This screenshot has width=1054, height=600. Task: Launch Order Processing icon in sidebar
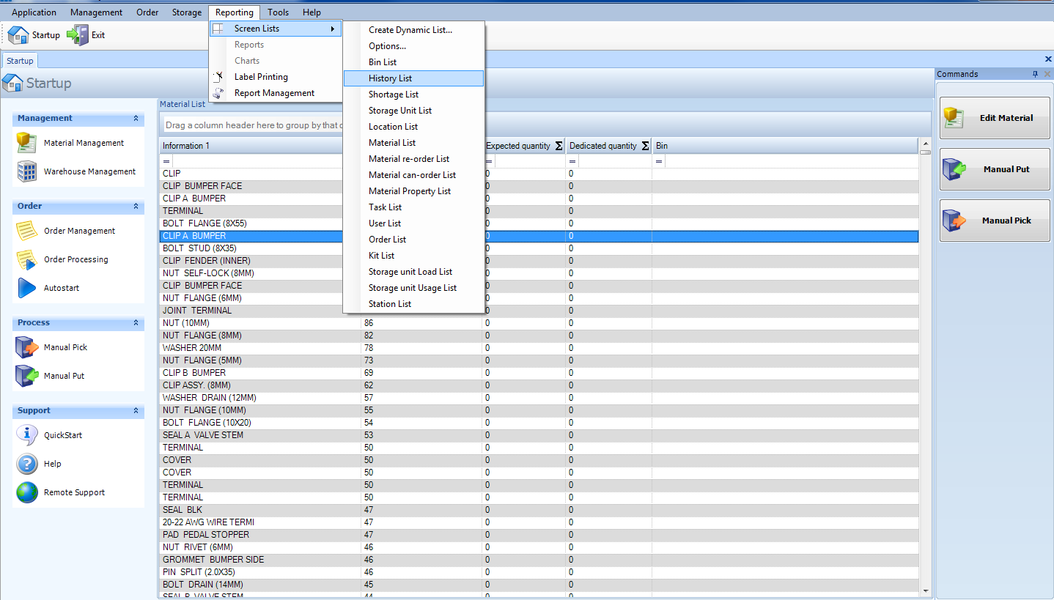click(27, 259)
